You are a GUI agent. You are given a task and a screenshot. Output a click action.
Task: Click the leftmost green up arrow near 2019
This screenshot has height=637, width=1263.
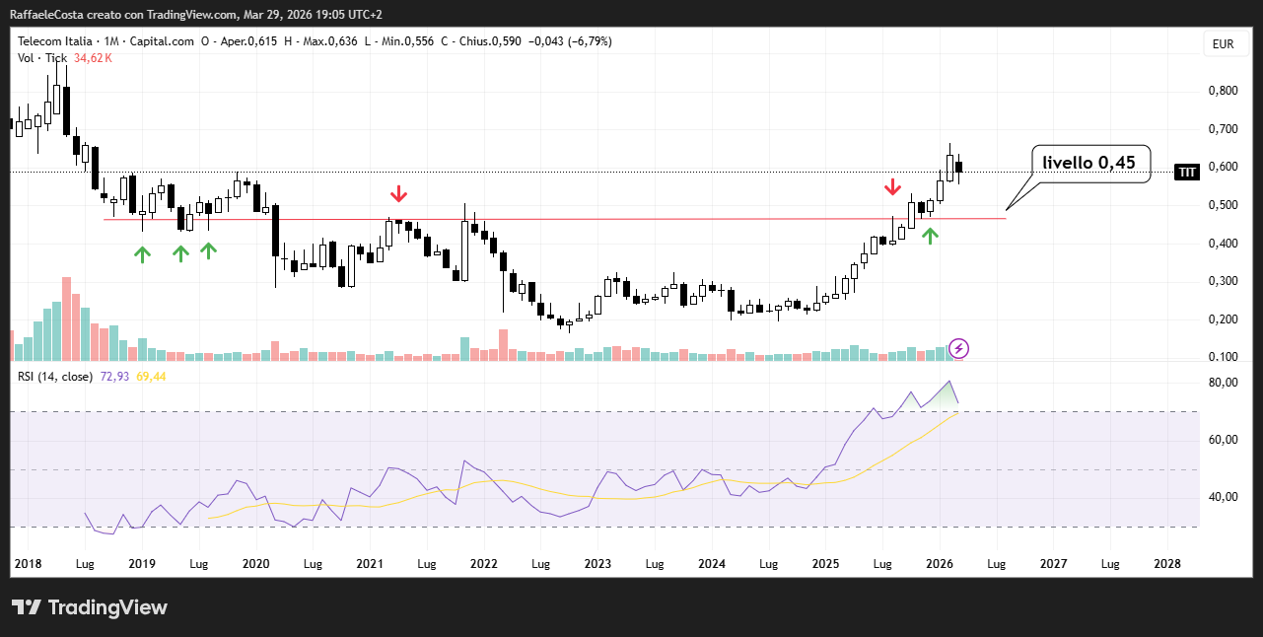(143, 253)
